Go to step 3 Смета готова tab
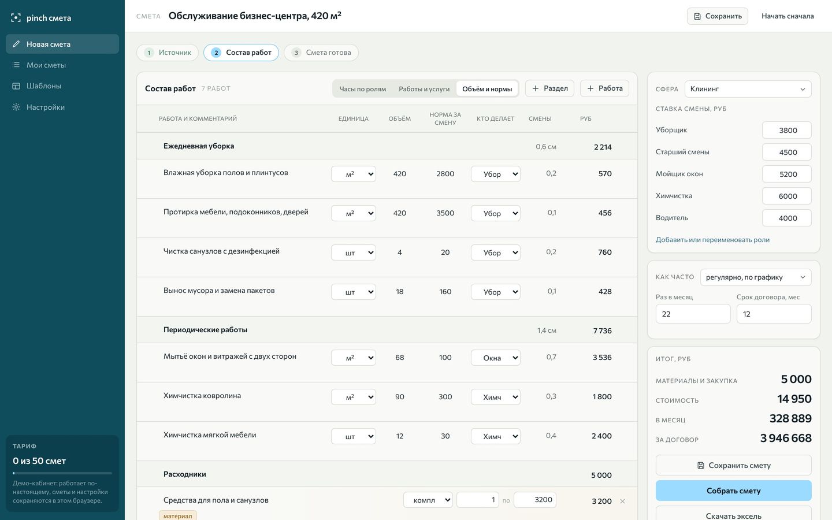Screen dimensions: 832x520 coord(321,53)
